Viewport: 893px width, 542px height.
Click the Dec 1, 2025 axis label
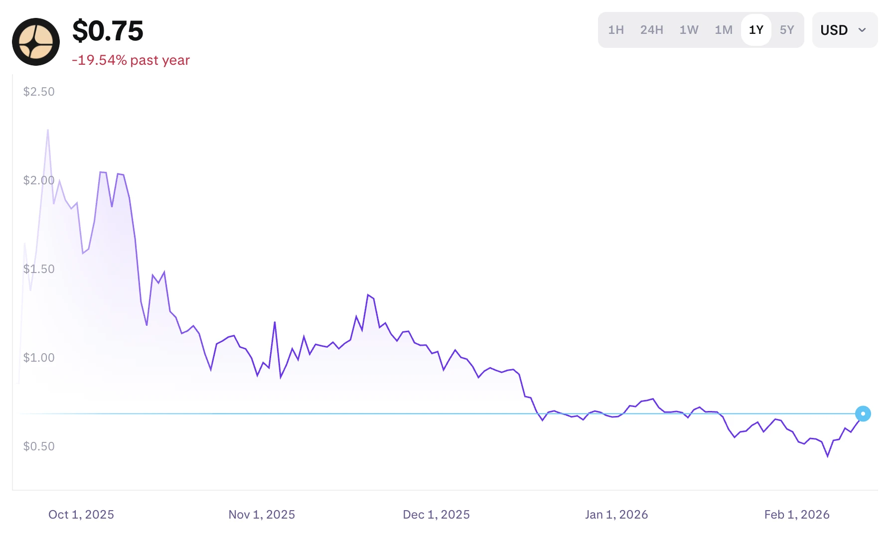[436, 515]
